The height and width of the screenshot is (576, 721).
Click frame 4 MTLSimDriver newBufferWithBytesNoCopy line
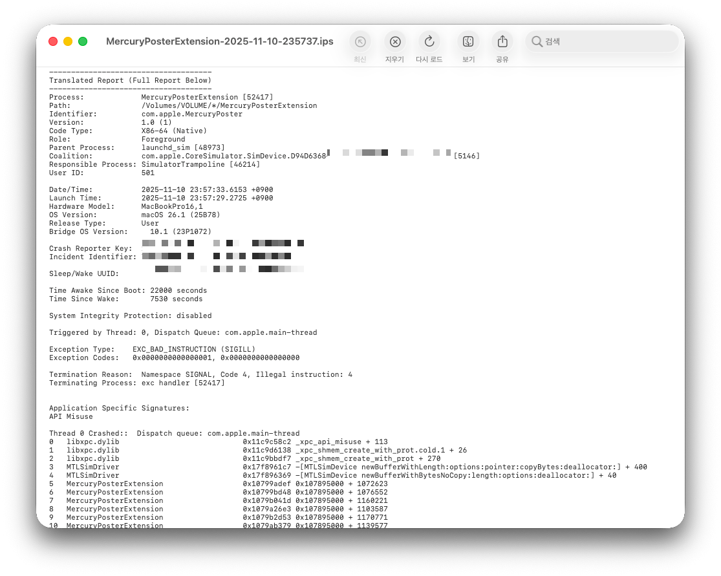(333, 475)
